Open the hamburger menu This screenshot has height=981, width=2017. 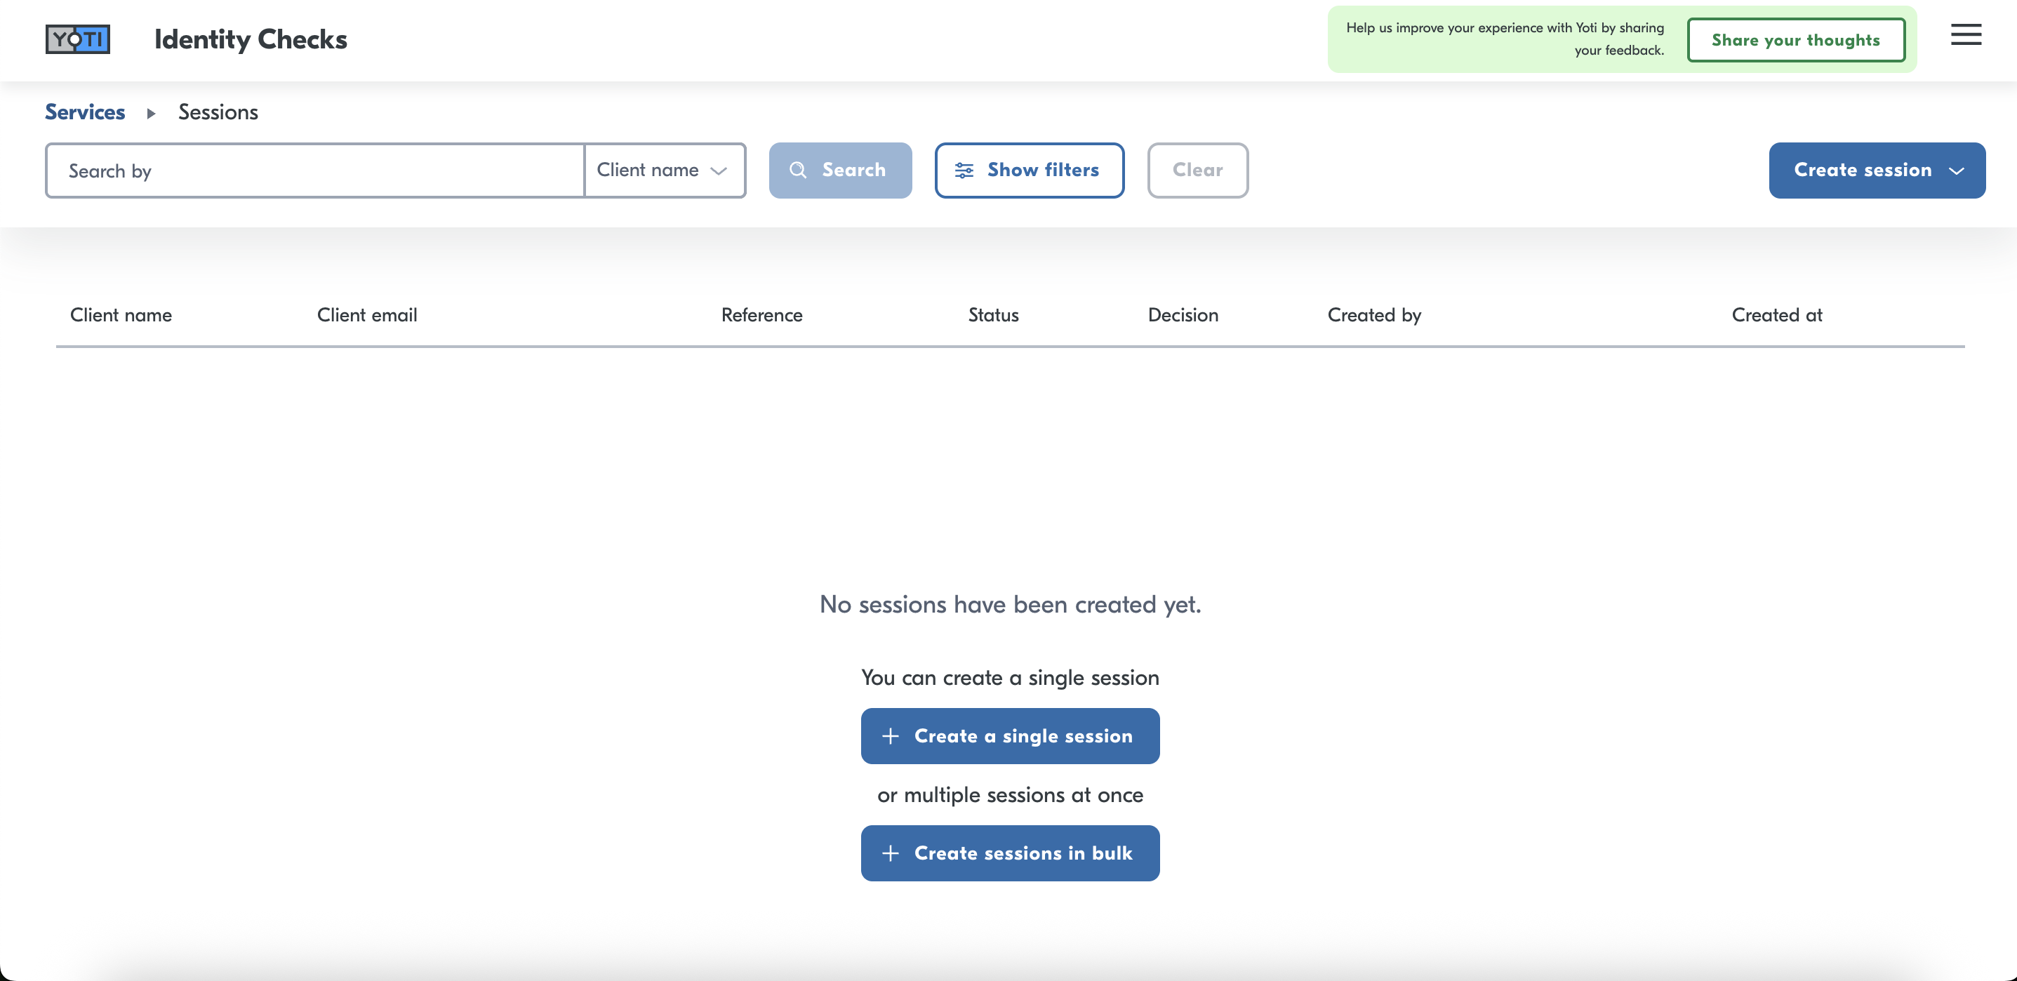coord(1965,35)
